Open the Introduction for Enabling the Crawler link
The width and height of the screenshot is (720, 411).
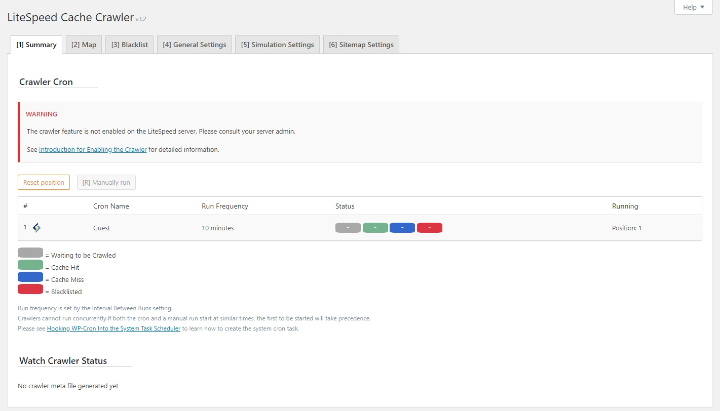tap(93, 150)
